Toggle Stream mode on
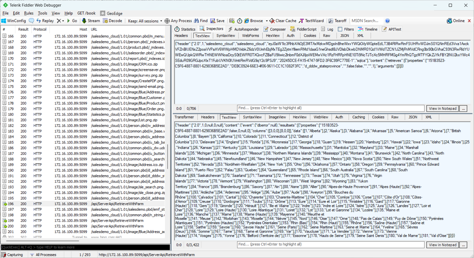Screen dimensions: 474x258 pyautogui.click(x=91, y=21)
